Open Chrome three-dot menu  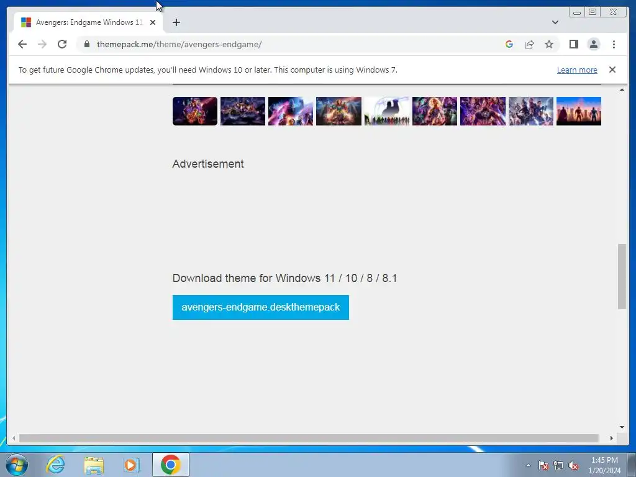pyautogui.click(x=614, y=44)
